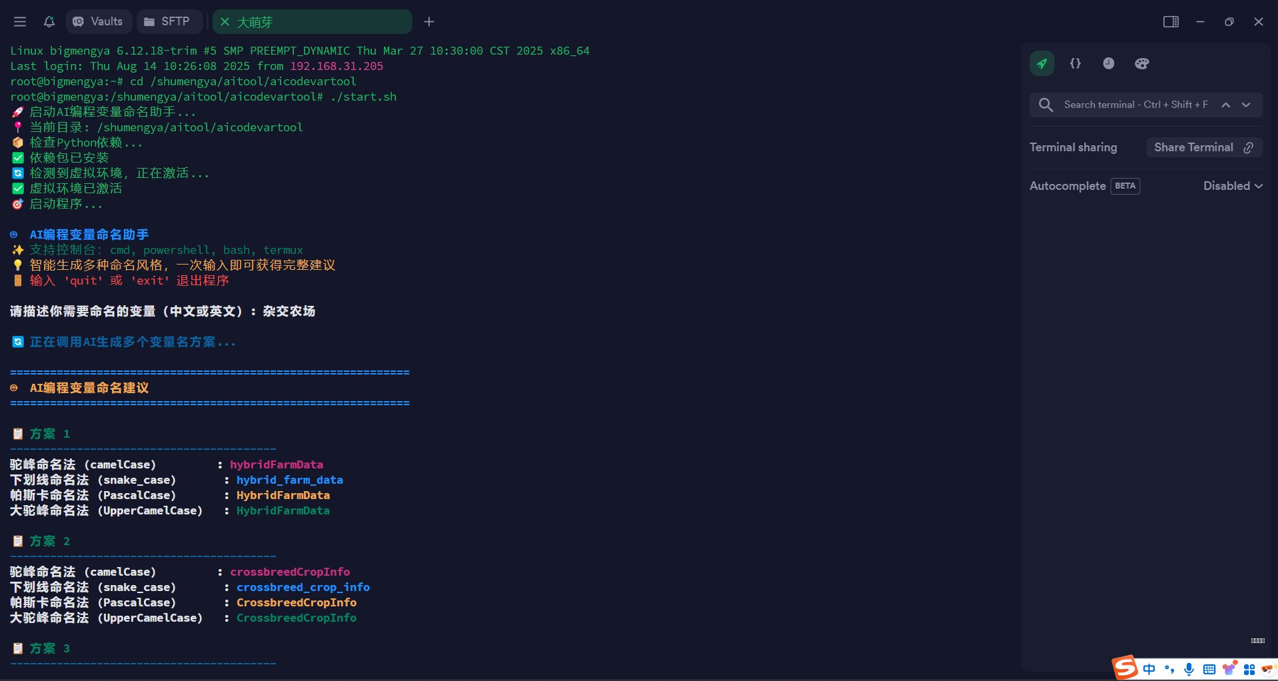Click the Sogou microphone voice input icon
This screenshot has width=1278, height=681.
point(1189,669)
